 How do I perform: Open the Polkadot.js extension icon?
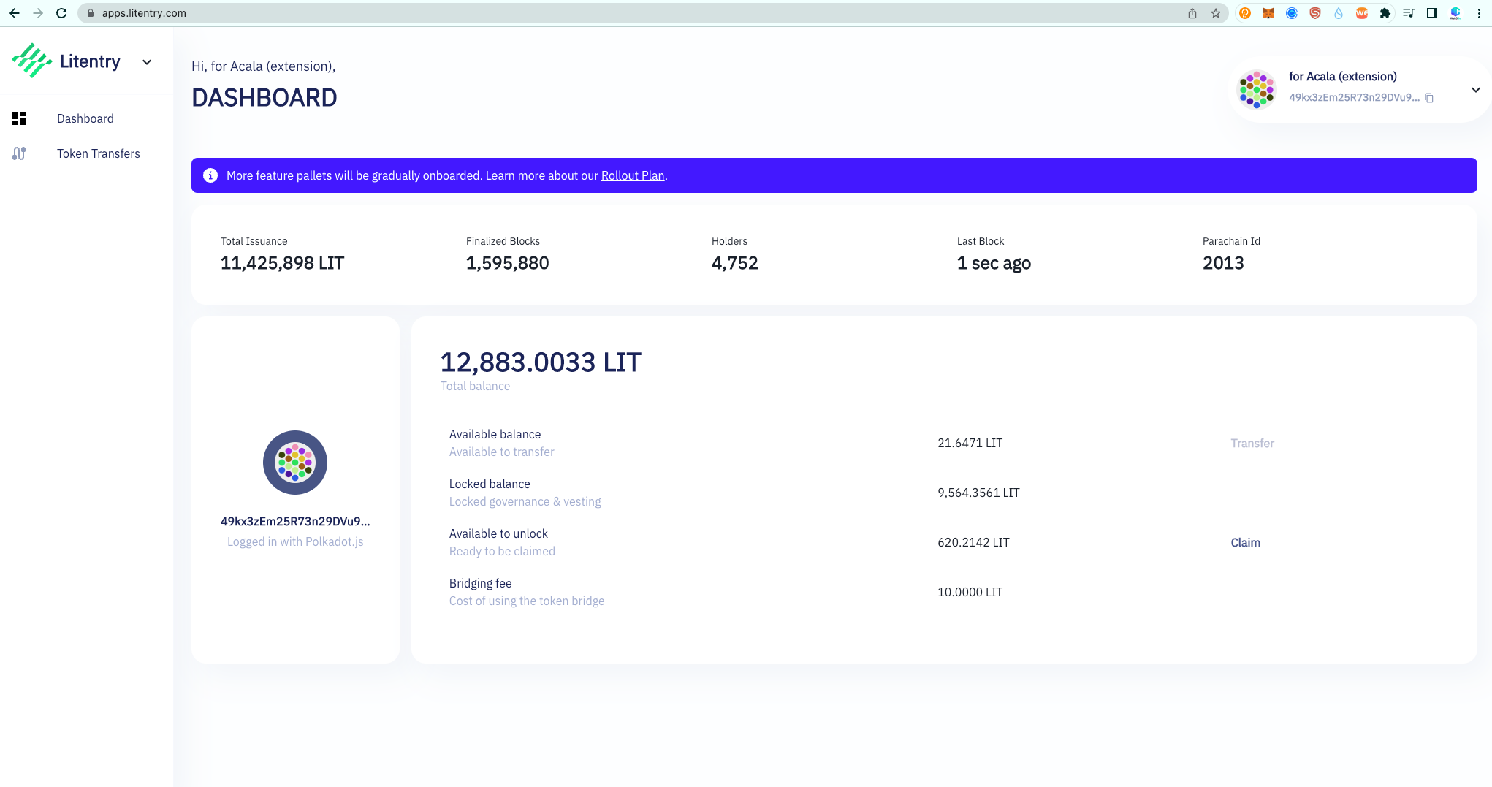pyautogui.click(x=1245, y=13)
